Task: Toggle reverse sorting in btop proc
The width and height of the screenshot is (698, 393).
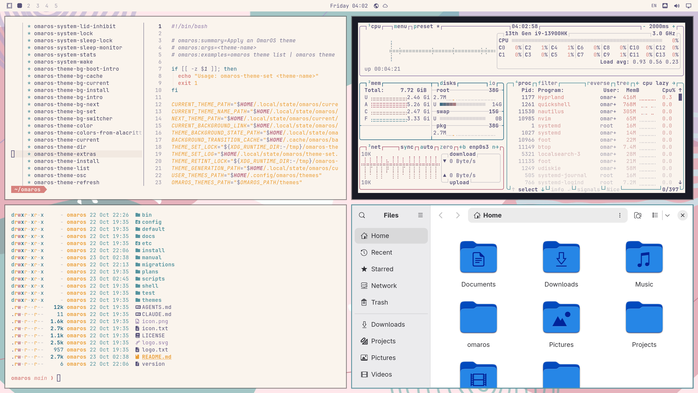Action: [598, 83]
